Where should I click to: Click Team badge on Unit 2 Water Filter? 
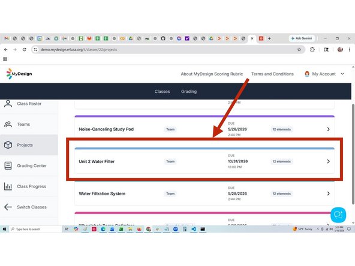170,161
